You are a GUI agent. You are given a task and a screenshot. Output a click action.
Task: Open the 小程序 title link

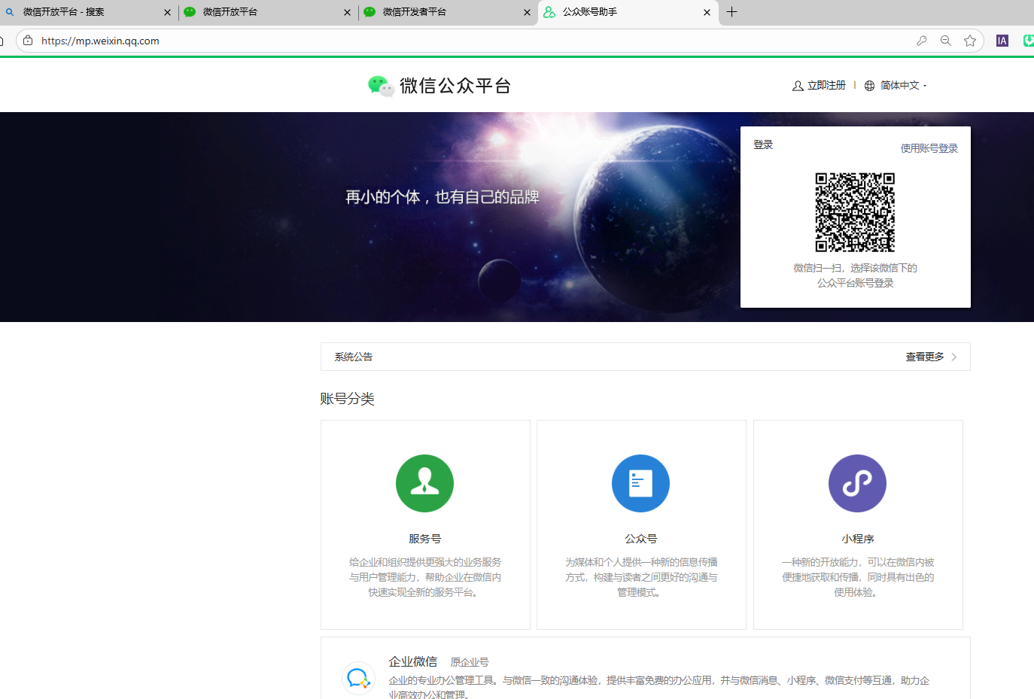(858, 539)
